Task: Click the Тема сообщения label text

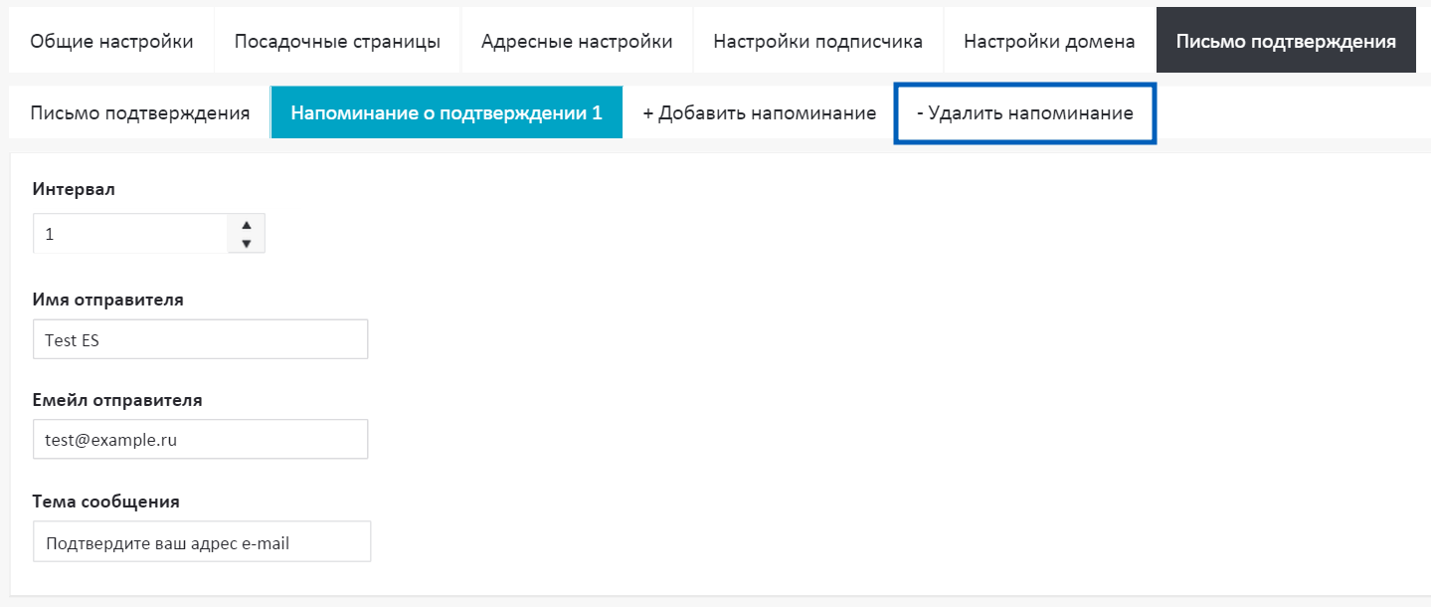Action: 105,502
